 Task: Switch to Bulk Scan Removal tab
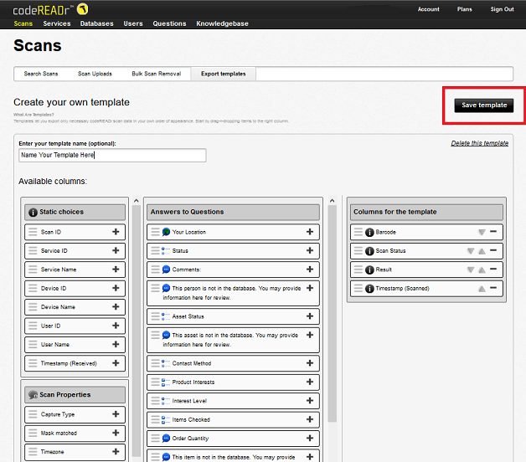(157, 74)
